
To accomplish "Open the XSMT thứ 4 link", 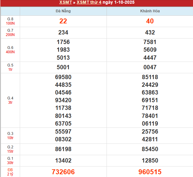I will pos(89,2).
